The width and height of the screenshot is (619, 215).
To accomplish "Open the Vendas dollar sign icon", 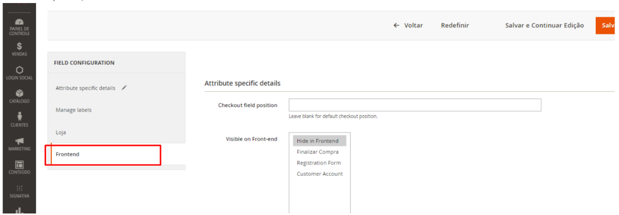I will point(19,47).
